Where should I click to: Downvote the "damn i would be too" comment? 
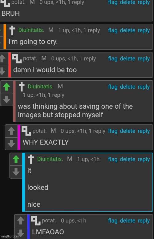pyautogui.click(x=2, y=71)
